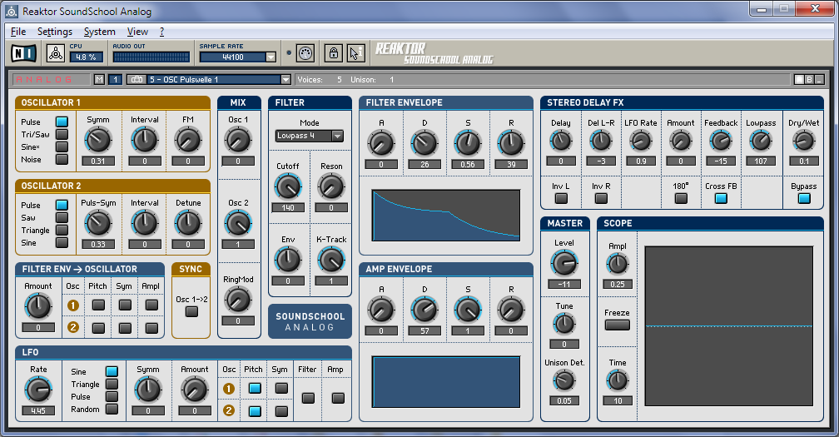Open the ? help menu

click(161, 32)
